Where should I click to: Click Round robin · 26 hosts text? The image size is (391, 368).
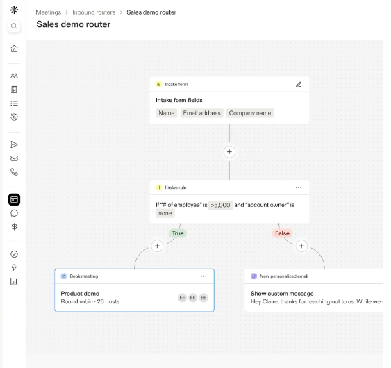[x=90, y=301]
